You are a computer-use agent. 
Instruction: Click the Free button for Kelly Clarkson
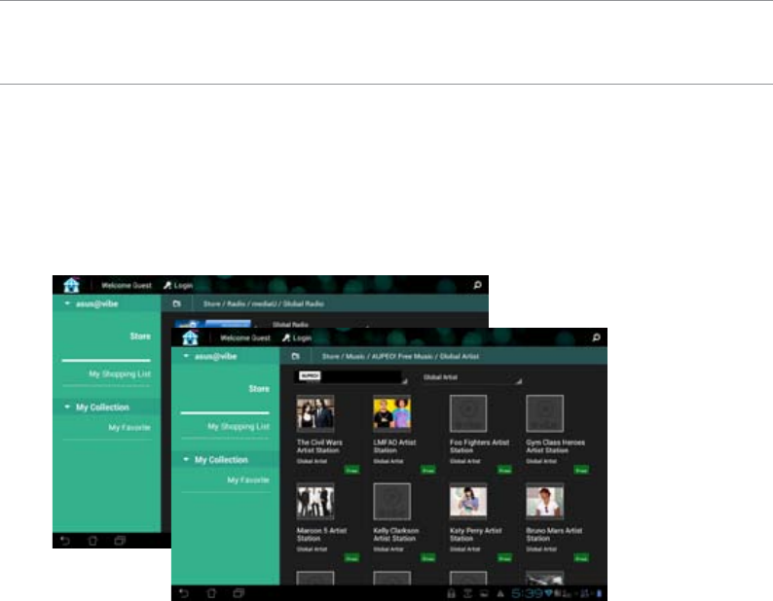pyautogui.click(x=428, y=558)
